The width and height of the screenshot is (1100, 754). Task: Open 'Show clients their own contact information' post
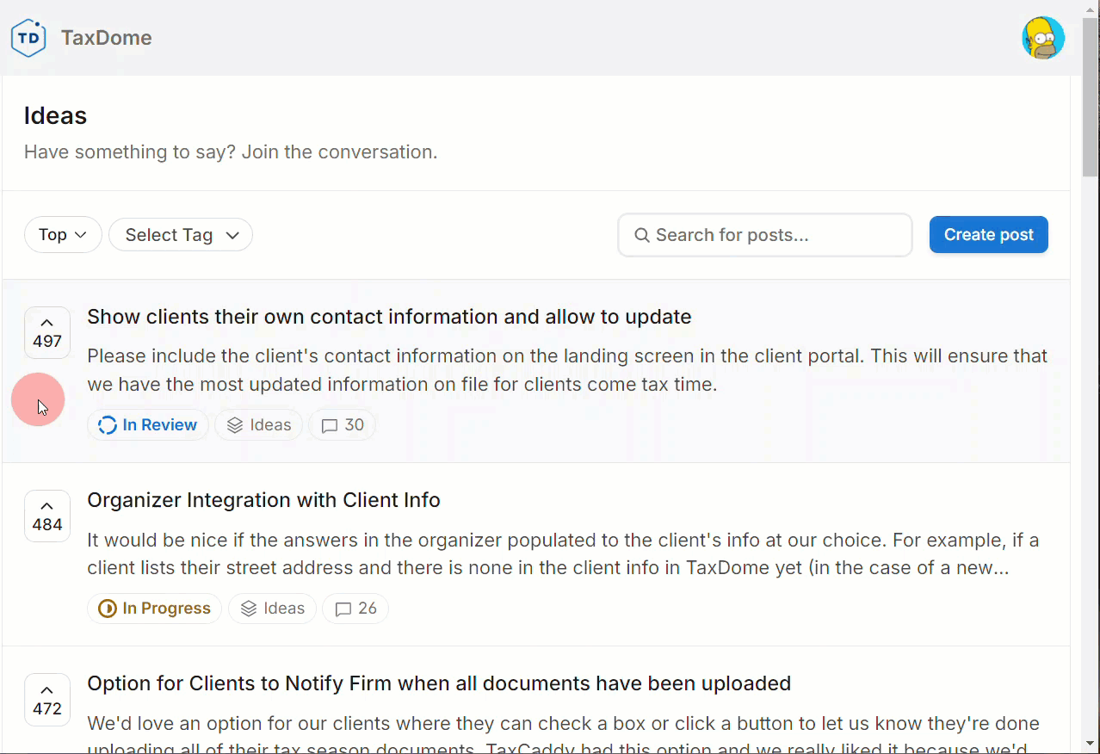point(389,317)
